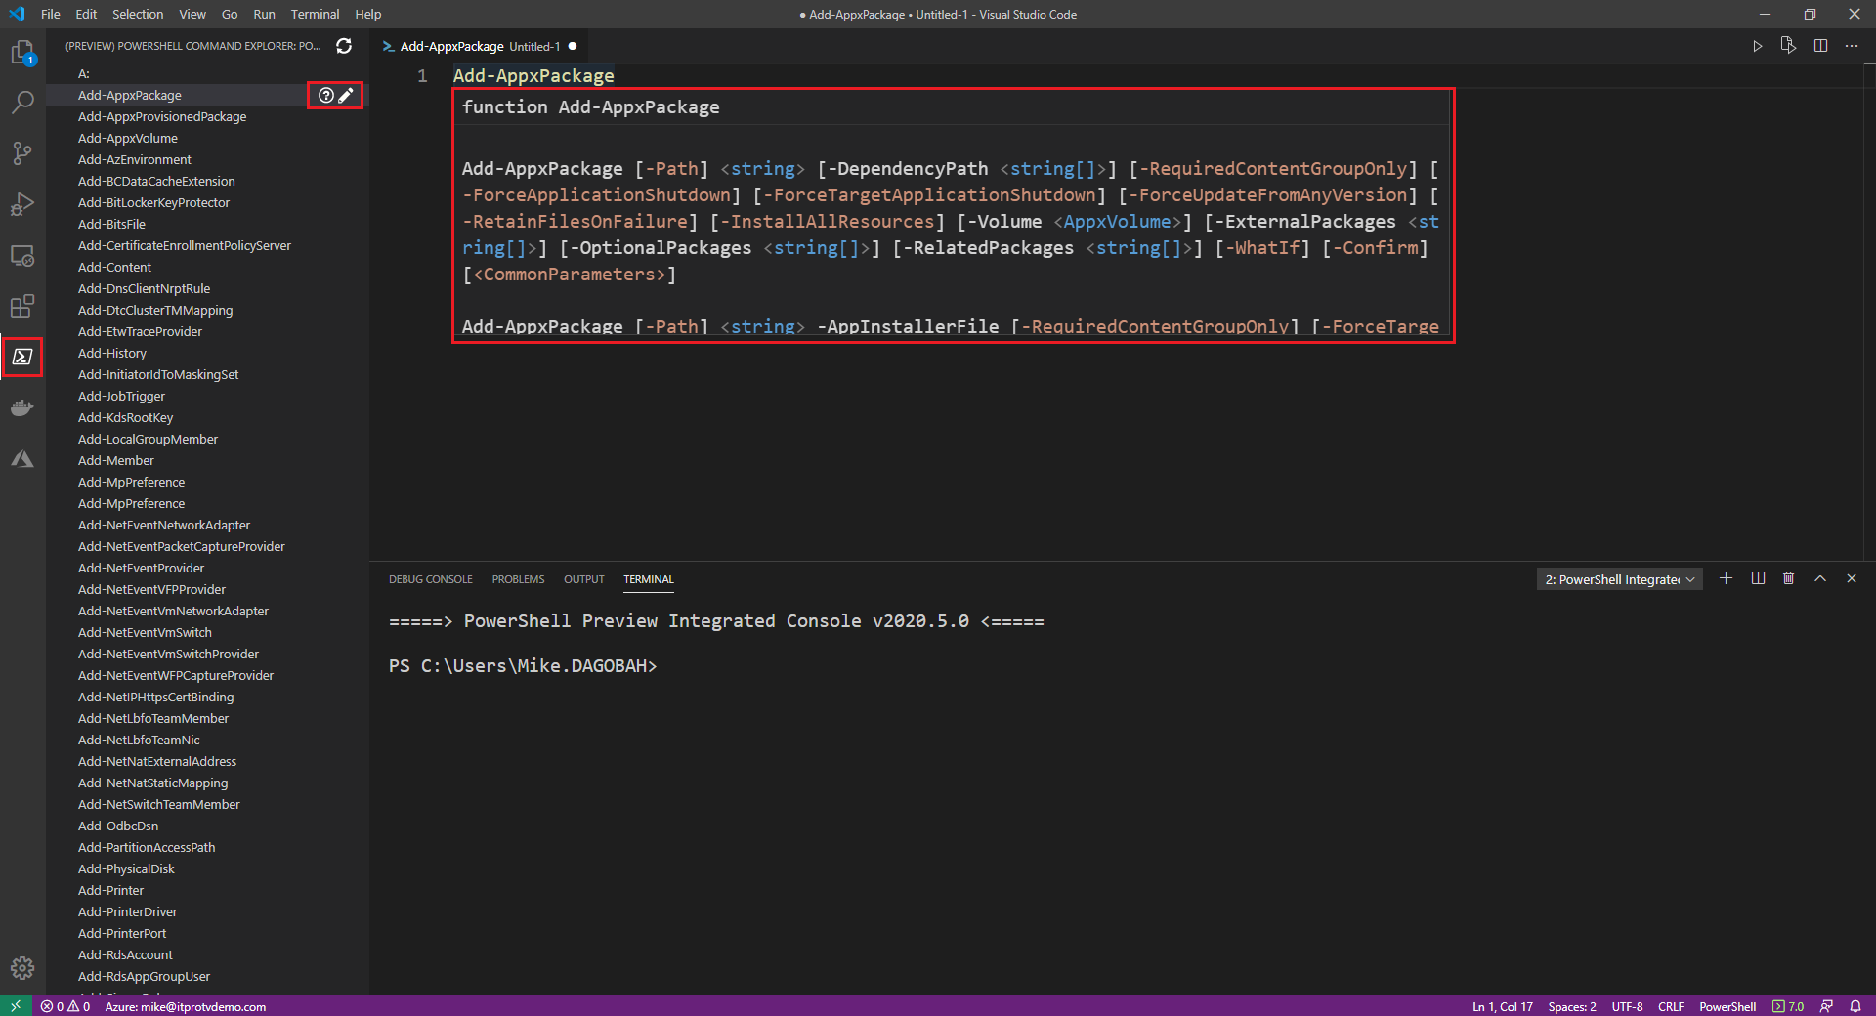
Task: Select Add-Content in command list
Action: pyautogui.click(x=115, y=267)
